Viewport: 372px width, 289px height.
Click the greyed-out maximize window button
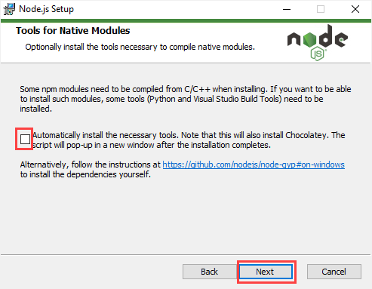[321, 9]
